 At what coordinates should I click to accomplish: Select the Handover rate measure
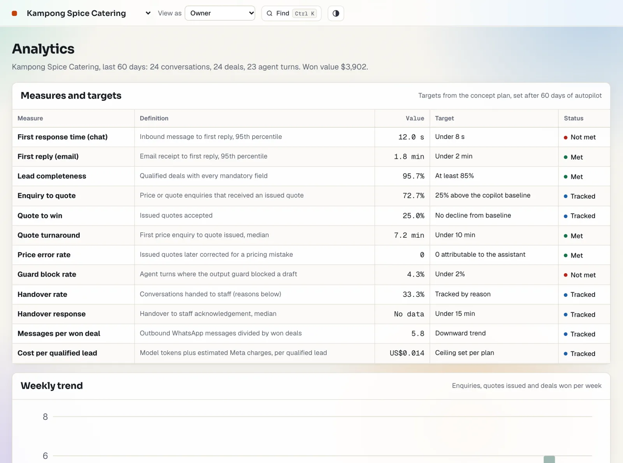click(42, 295)
